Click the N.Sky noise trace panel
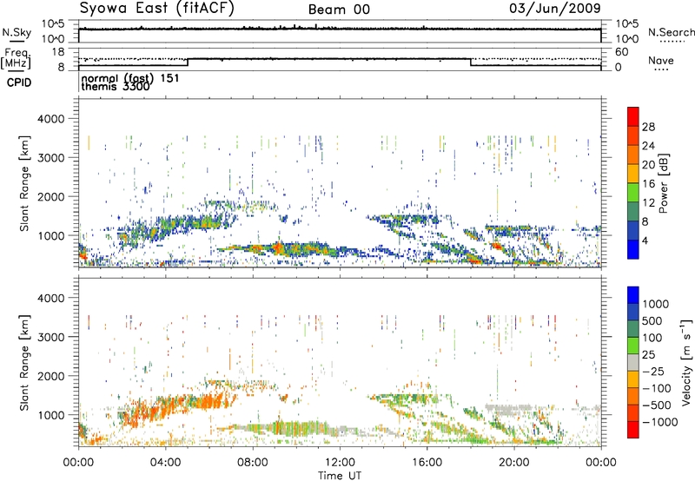695x481 pixels. pyautogui.click(x=340, y=31)
